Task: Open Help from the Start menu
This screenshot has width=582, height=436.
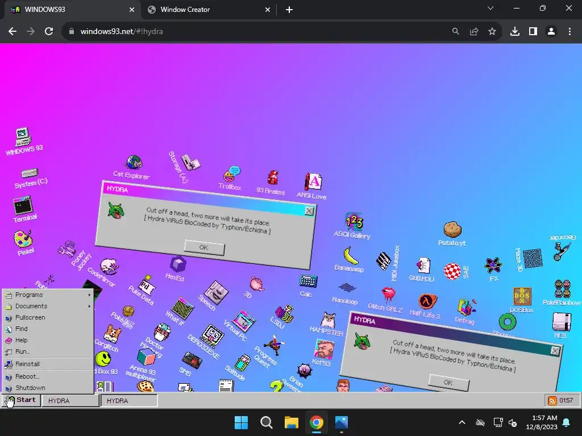Action: click(x=48, y=340)
